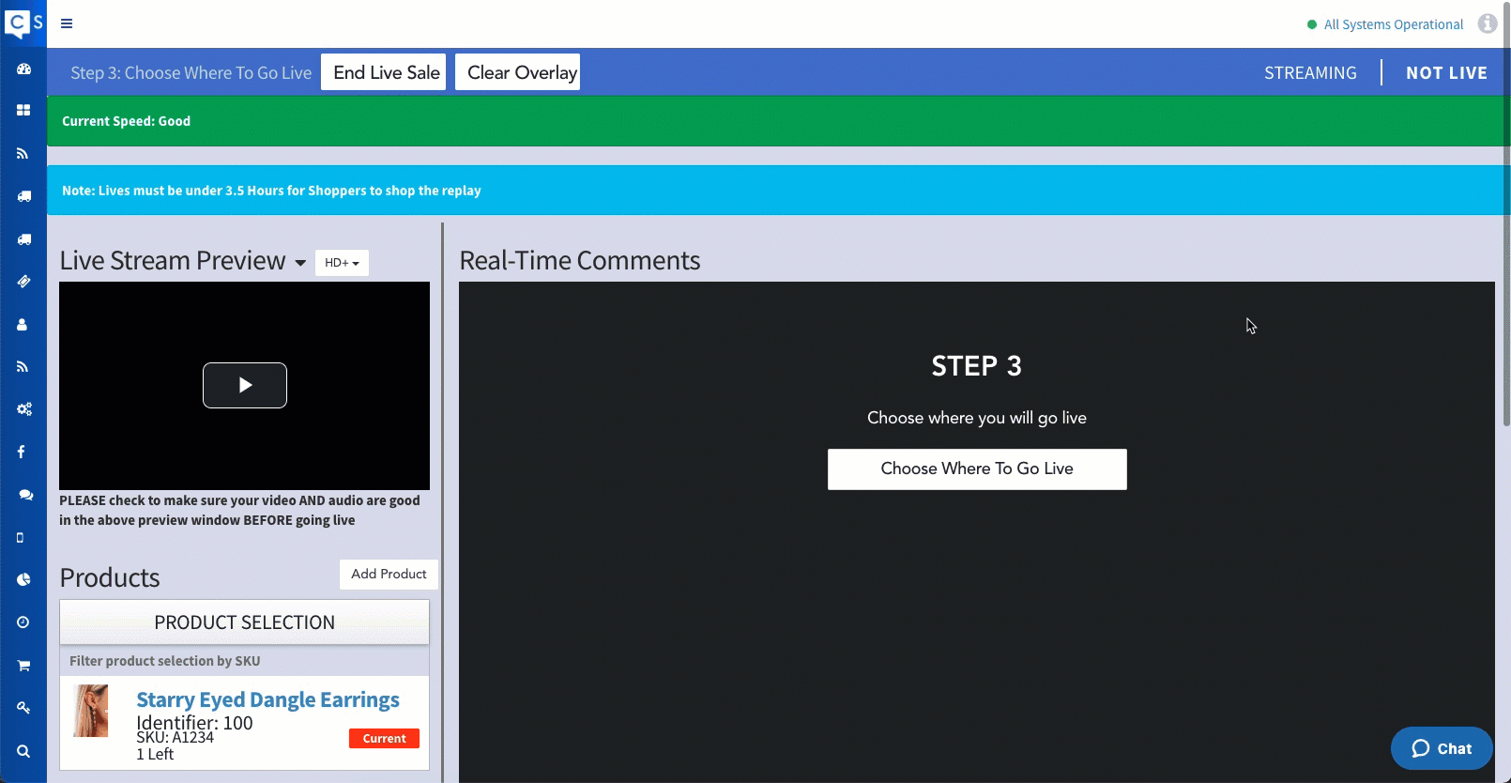Expand the HD+ quality dropdown
The width and height of the screenshot is (1511, 783).
click(x=342, y=263)
